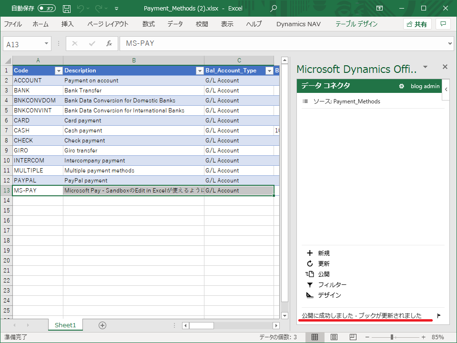
Task: Click the zoom out minus button
Action: pyautogui.click(x=367, y=337)
